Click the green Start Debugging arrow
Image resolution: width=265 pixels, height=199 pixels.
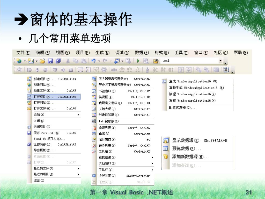pos(138,61)
